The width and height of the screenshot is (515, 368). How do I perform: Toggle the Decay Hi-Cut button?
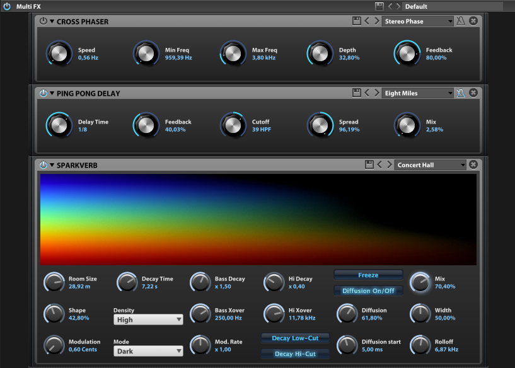pos(295,354)
